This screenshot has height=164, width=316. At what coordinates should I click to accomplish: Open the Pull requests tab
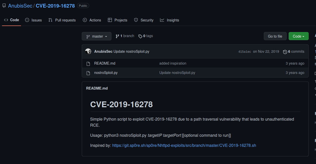(62, 20)
